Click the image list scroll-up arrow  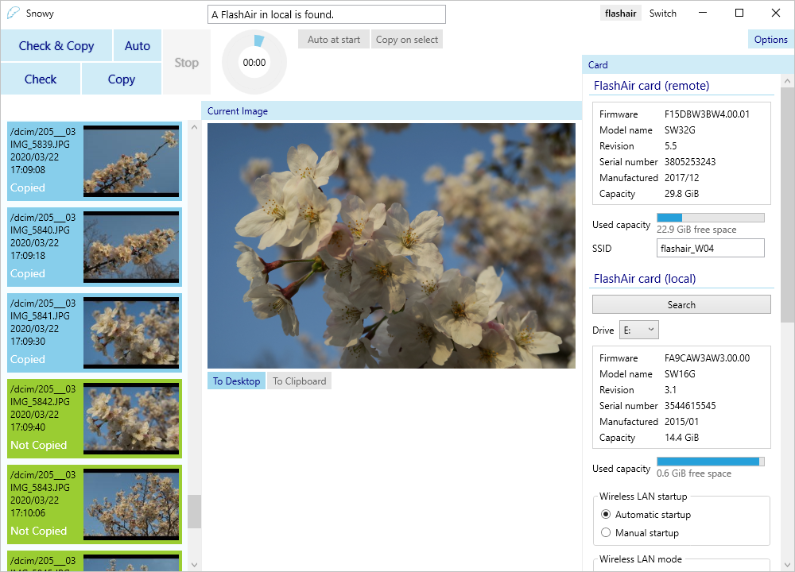(x=194, y=127)
